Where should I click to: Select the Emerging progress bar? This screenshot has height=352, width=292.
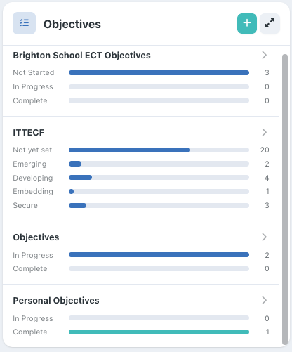(159, 164)
